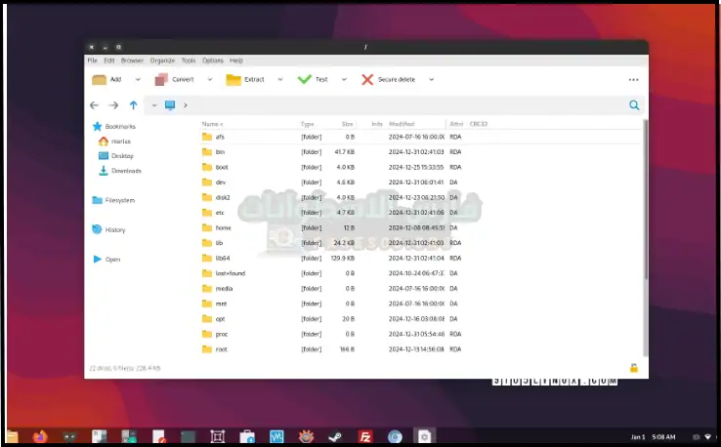This screenshot has width=721, height=447.
Task: Click the Add archive icon
Action: tap(99, 79)
